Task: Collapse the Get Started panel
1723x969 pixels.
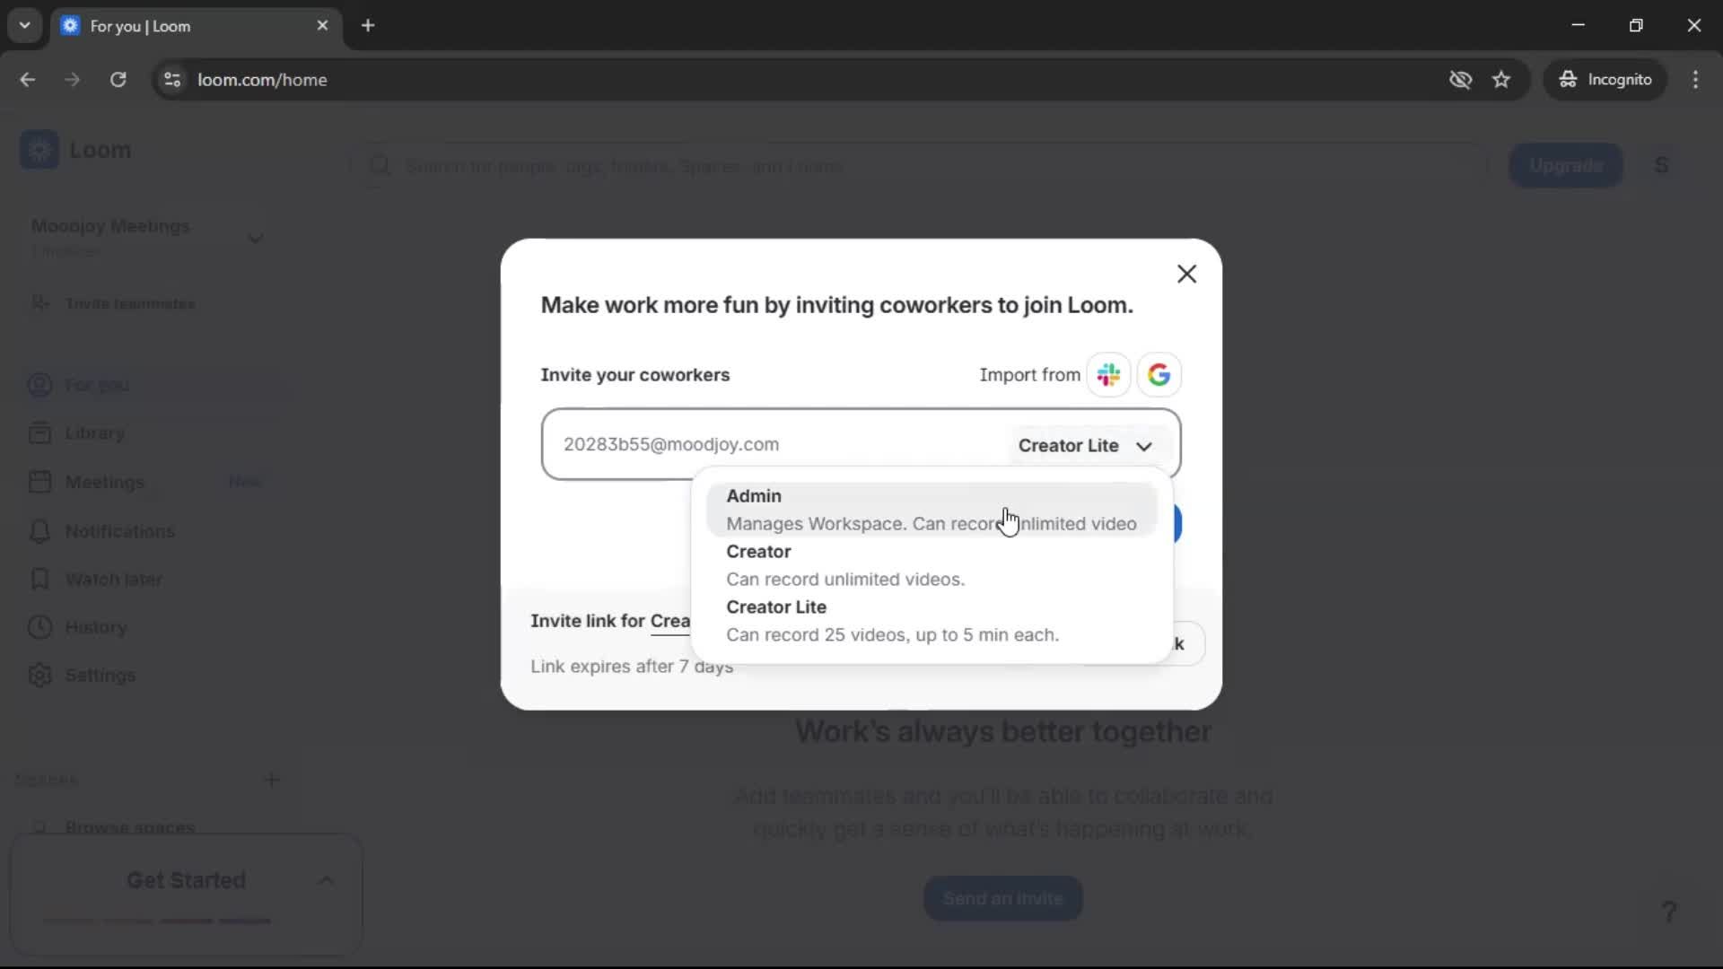Action: tap(326, 880)
